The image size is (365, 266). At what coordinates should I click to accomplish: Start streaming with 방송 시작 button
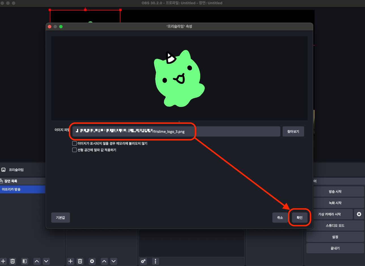(x=335, y=191)
